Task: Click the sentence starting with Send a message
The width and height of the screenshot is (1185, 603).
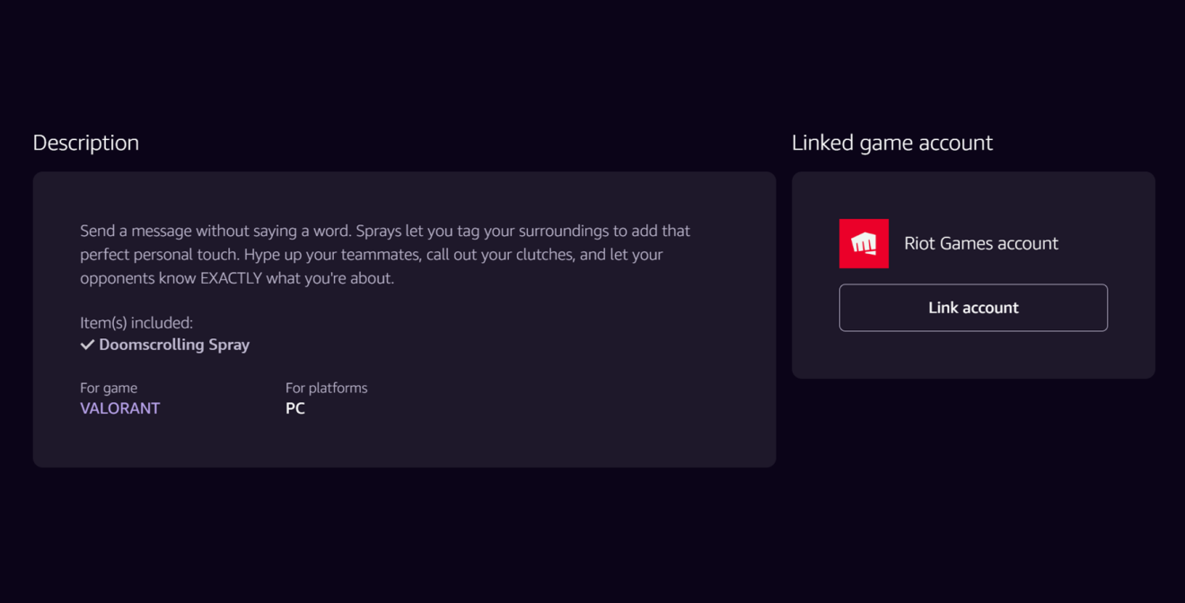Action: click(x=215, y=231)
